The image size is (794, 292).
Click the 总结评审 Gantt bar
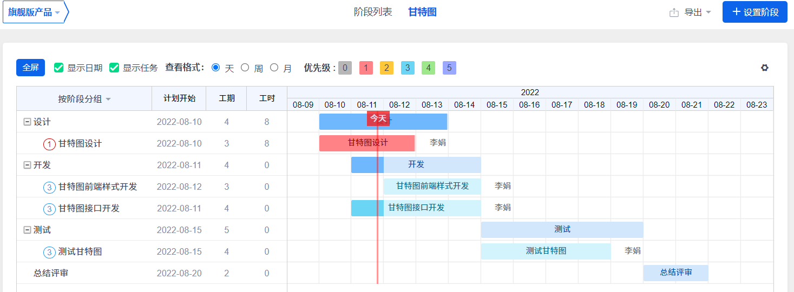tap(676, 273)
